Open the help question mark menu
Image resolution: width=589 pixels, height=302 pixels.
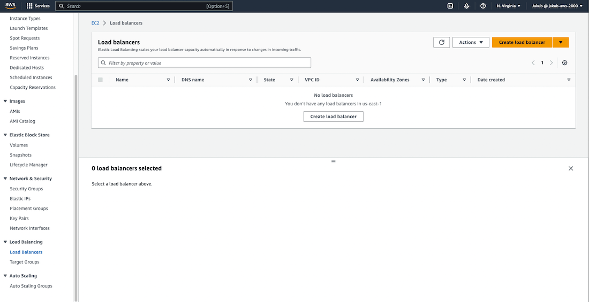[483, 6]
